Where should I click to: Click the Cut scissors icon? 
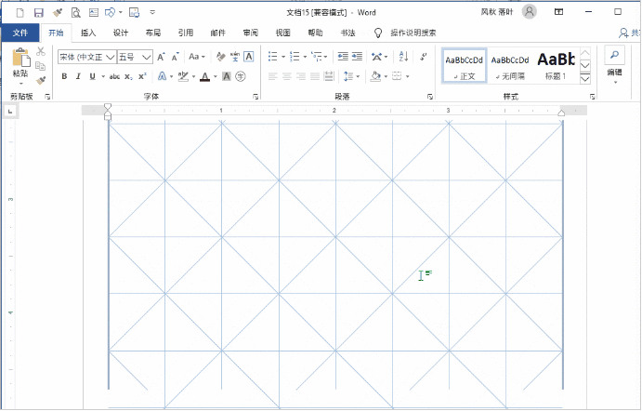coord(41,51)
